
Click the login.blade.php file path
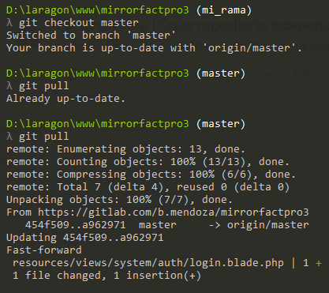pyautogui.click(x=148, y=263)
